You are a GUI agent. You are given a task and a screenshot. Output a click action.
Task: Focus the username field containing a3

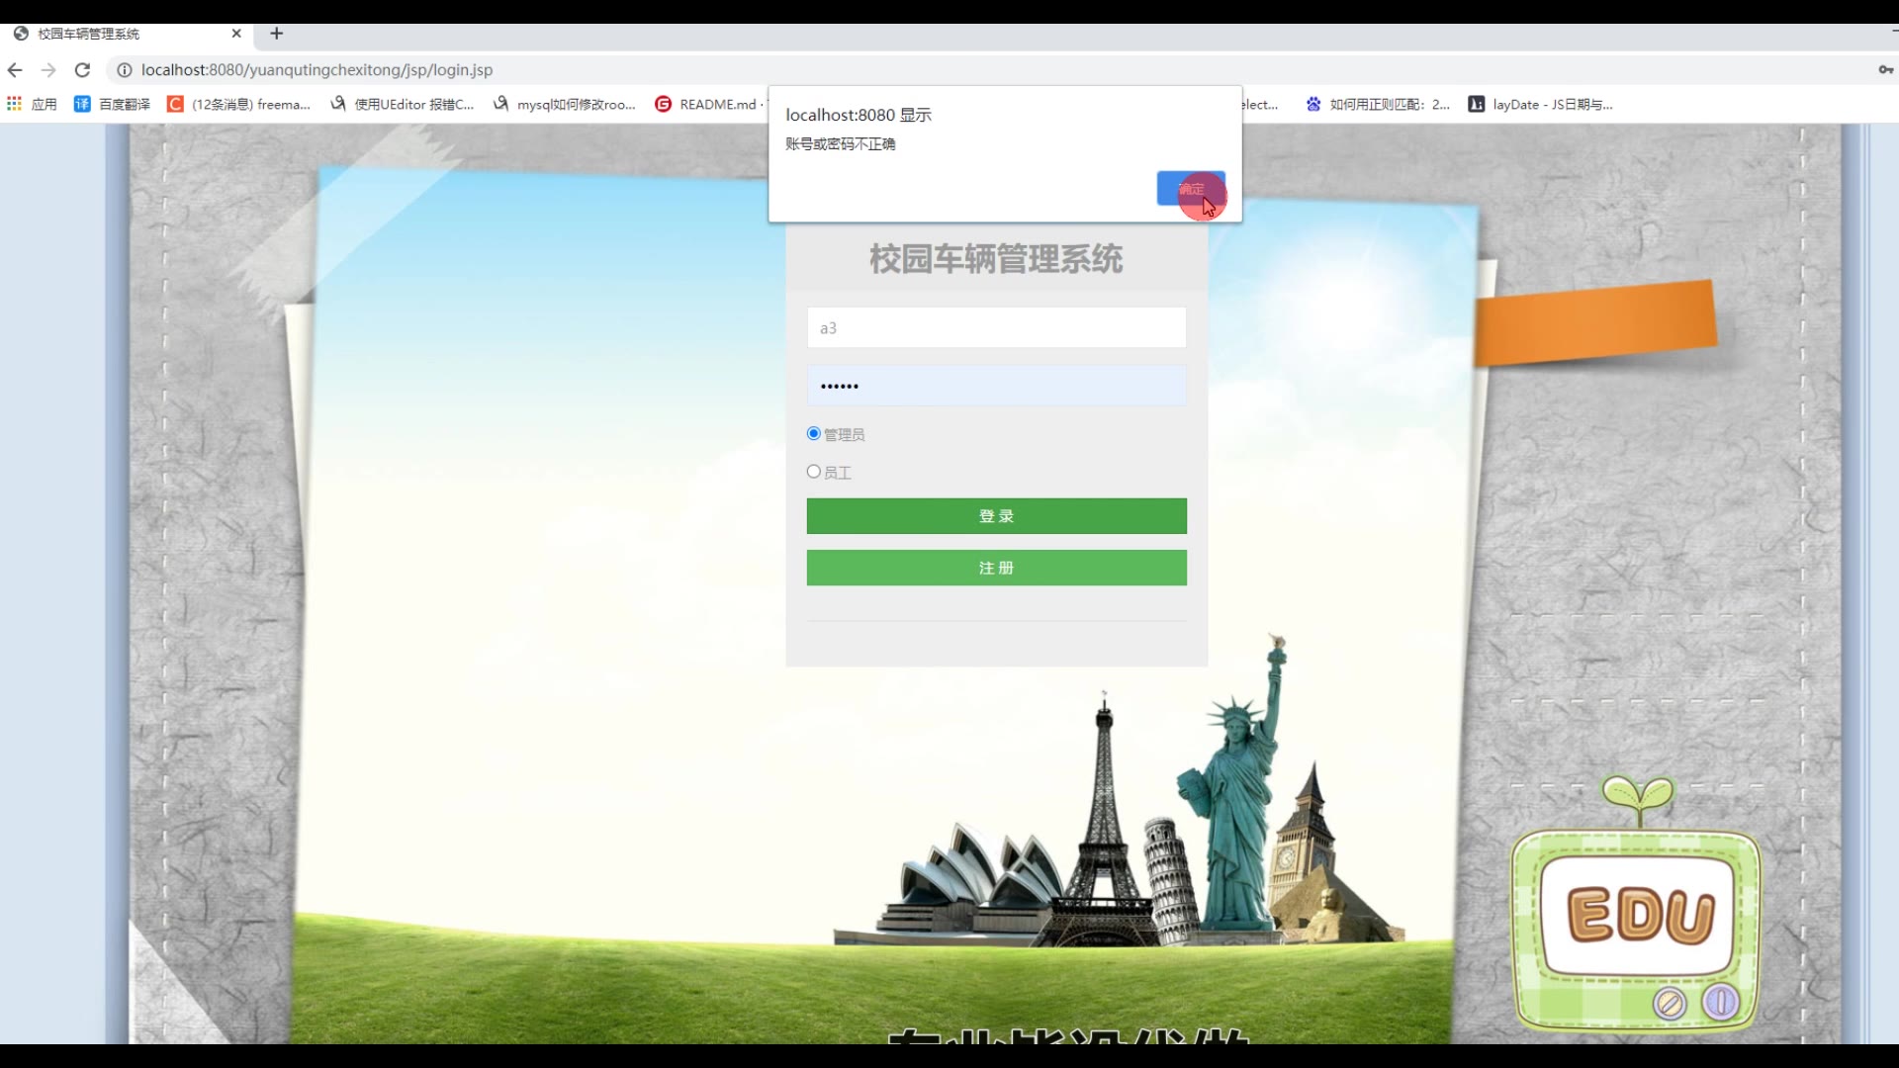(x=996, y=327)
